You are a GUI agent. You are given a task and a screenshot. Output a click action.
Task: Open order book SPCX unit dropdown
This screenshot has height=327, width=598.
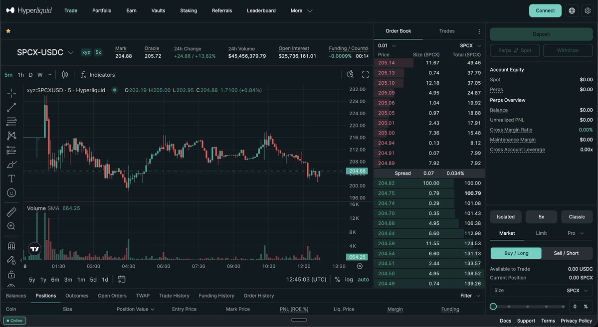(471, 45)
